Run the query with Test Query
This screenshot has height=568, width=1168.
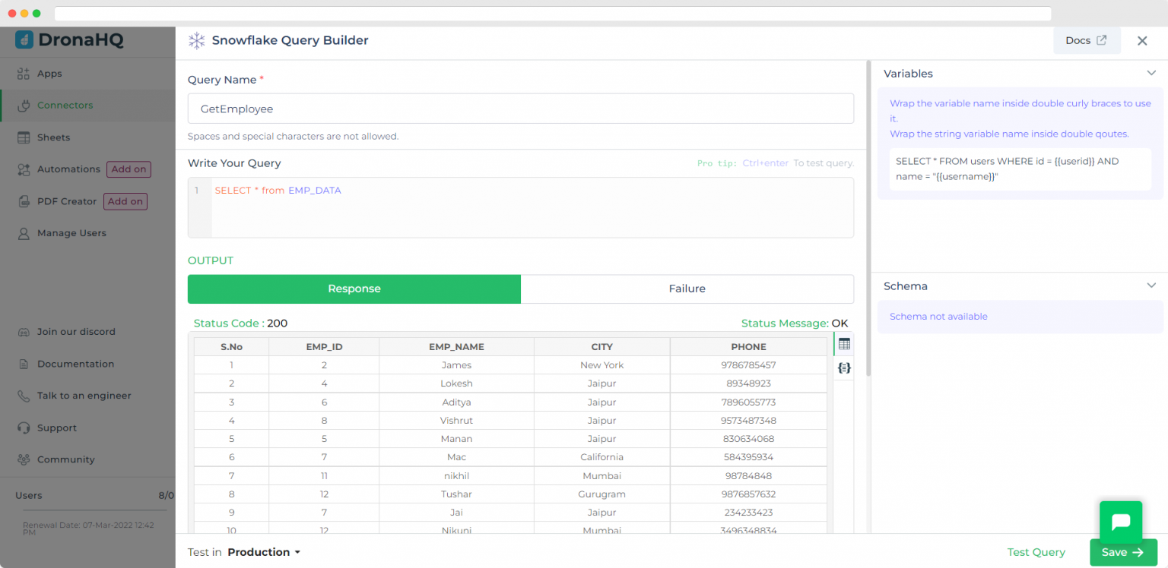(1036, 552)
